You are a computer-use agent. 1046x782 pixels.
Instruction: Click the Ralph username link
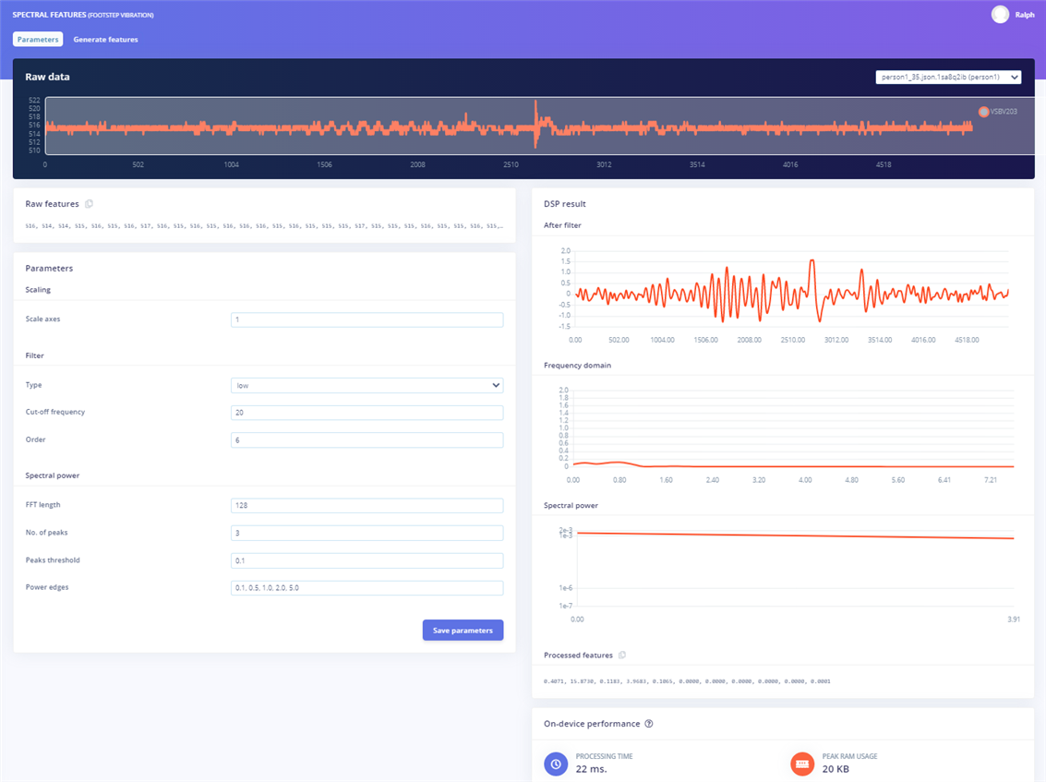[x=1025, y=15]
